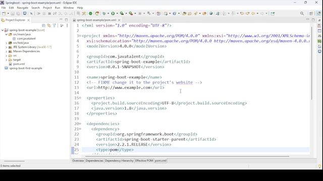Switch to the Dependencies tab
The width and height of the screenshot is (323, 181).
pos(94,161)
